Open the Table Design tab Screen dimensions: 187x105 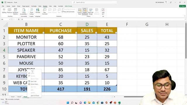(68, 6)
